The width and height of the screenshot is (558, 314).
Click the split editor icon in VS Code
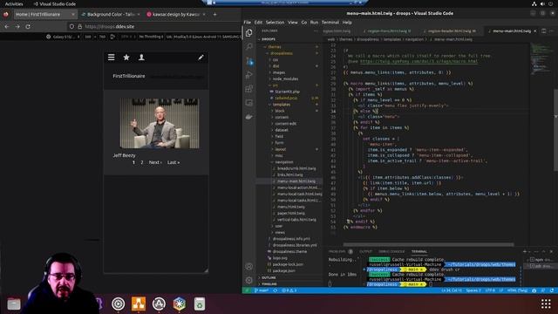coord(543,31)
